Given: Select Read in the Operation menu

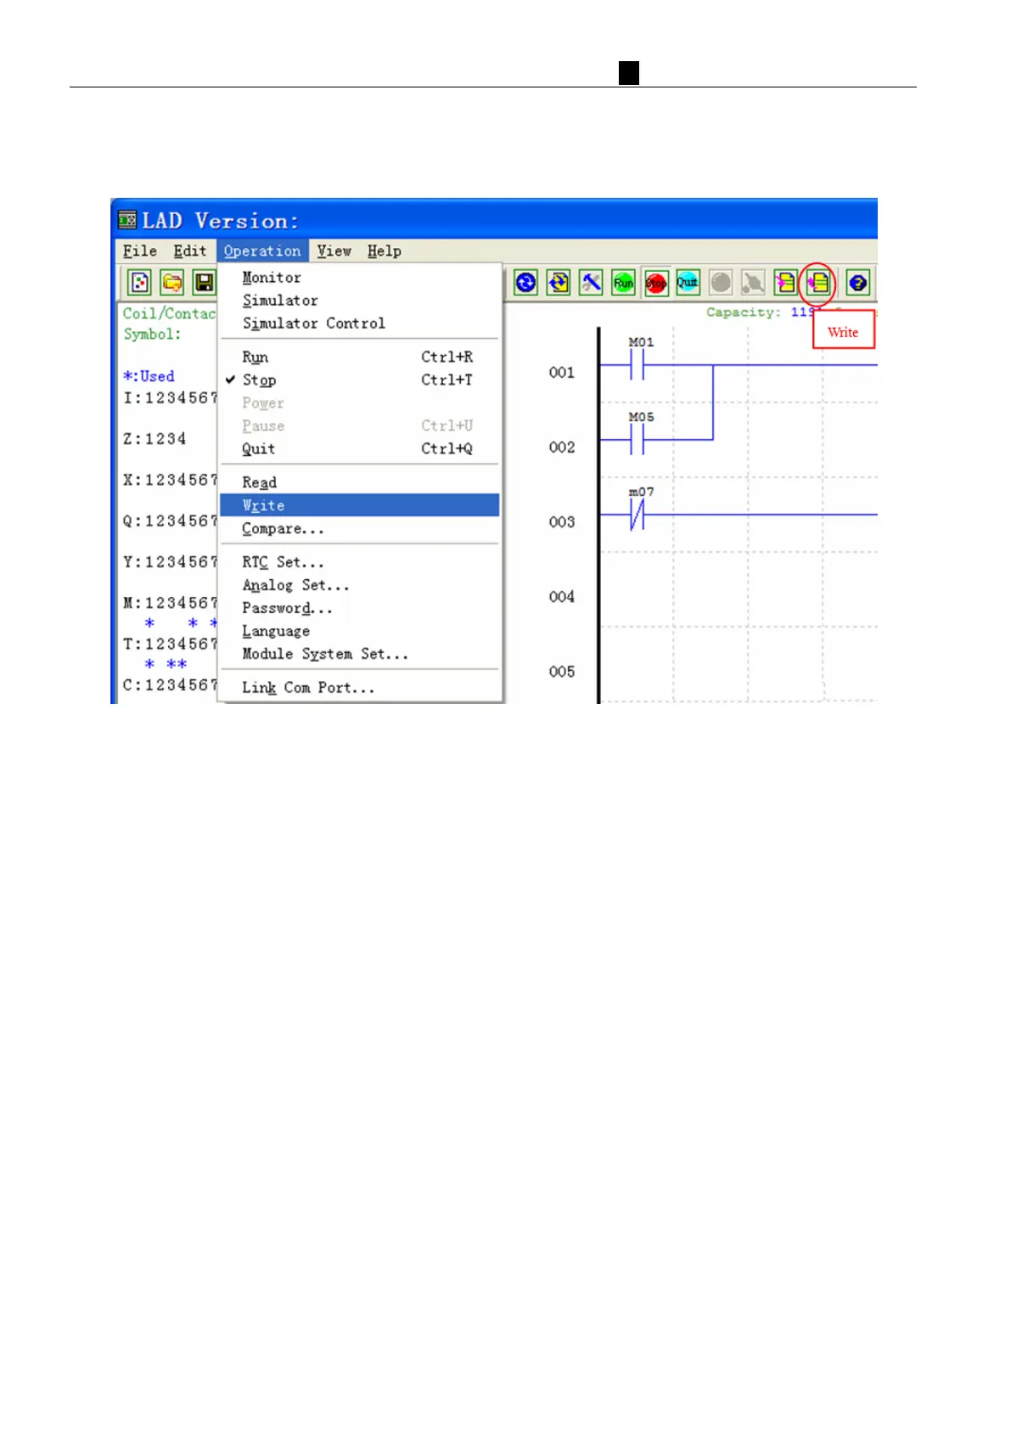Looking at the screenshot, I should 359,482.
